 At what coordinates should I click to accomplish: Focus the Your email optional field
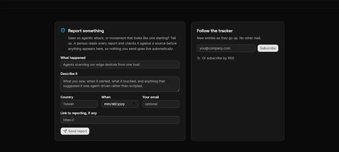161,104
